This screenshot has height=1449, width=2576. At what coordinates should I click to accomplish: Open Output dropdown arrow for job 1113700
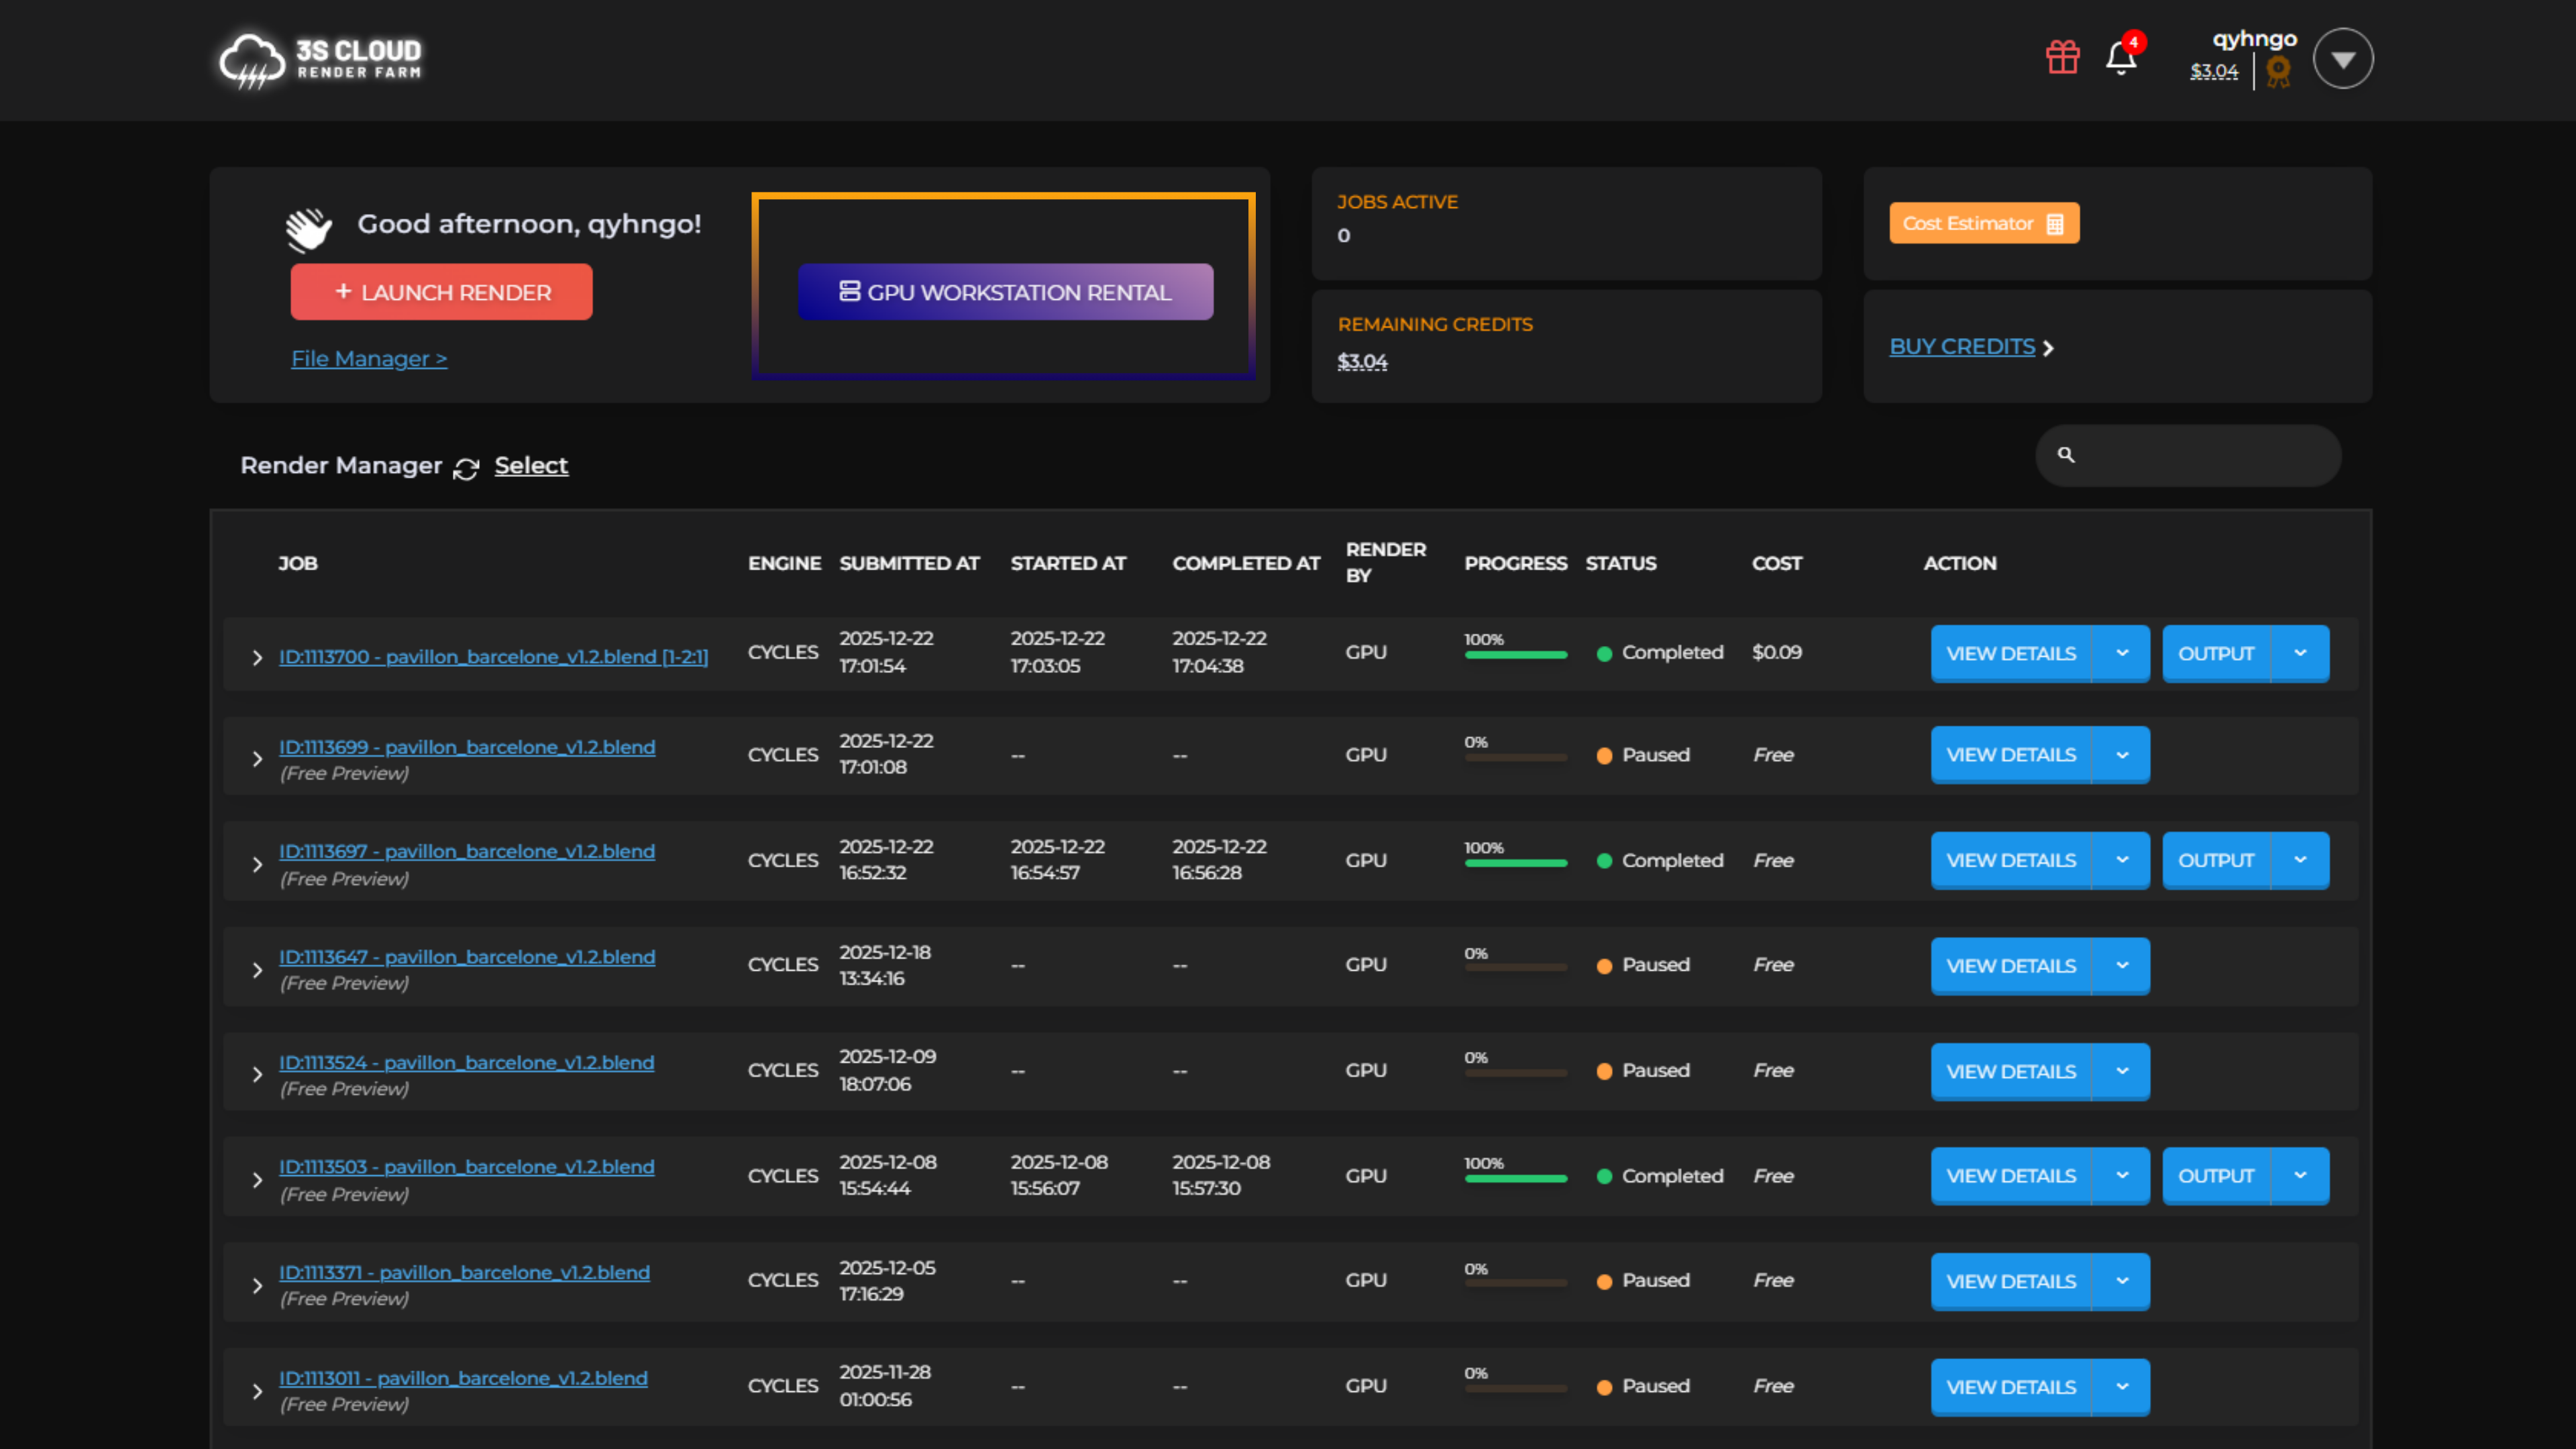2300,653
